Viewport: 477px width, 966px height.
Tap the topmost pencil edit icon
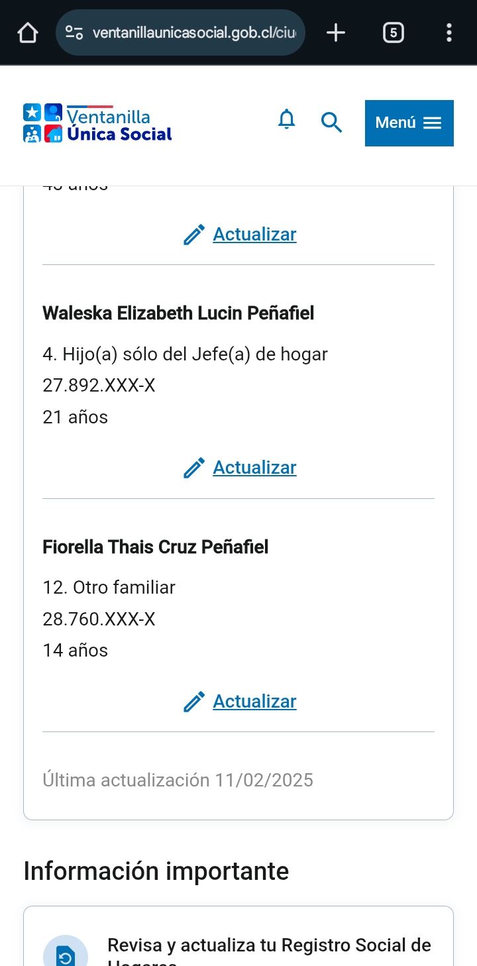coord(194,235)
